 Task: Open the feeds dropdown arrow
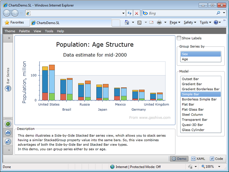pyautogui.click(x=146, y=23)
